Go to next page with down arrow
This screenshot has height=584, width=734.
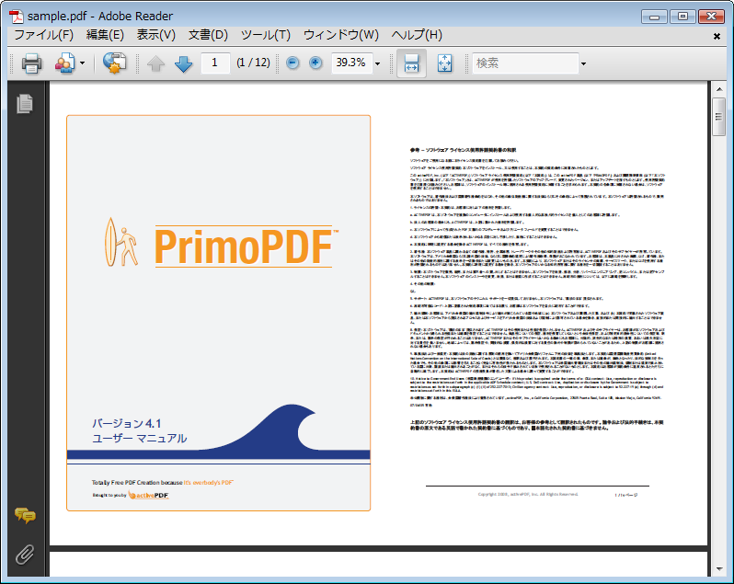click(x=184, y=63)
